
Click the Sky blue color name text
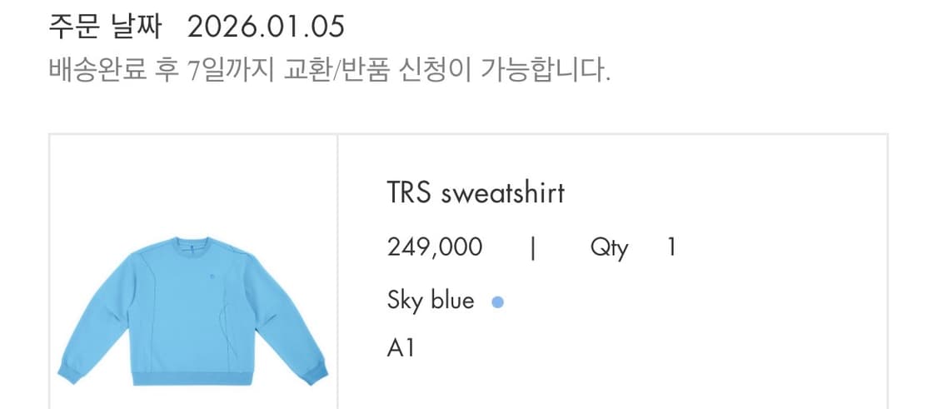point(431,301)
